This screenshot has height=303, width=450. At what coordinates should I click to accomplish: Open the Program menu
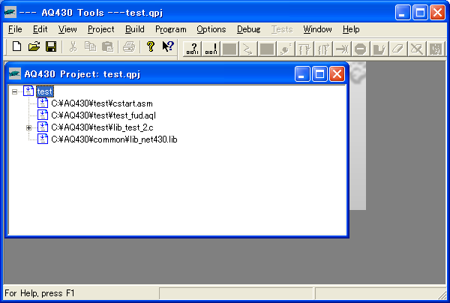pos(171,29)
